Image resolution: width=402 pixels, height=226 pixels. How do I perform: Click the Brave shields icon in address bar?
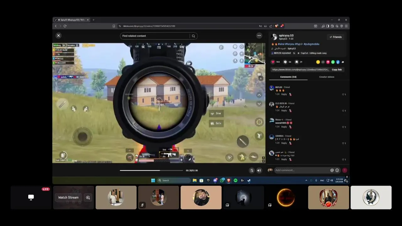[276, 26]
